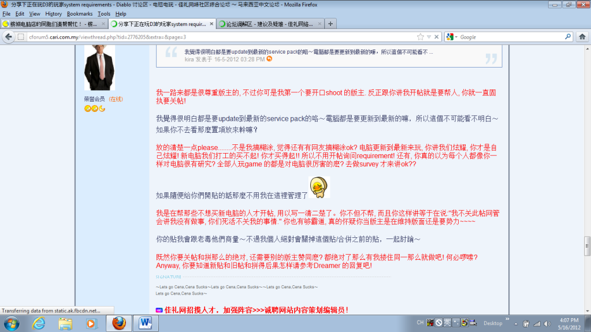Click the SIGNATURE label in post

tap(168, 277)
